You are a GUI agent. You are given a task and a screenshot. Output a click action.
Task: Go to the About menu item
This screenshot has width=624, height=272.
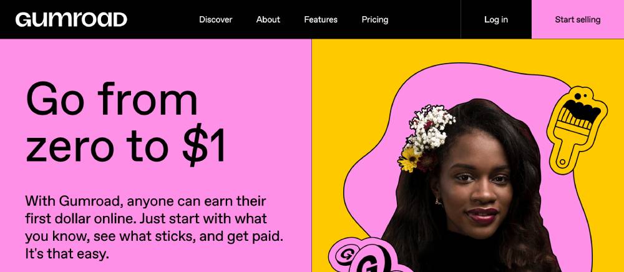pyautogui.click(x=268, y=19)
